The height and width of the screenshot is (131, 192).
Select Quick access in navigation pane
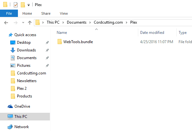pyautogui.click(x=25, y=35)
